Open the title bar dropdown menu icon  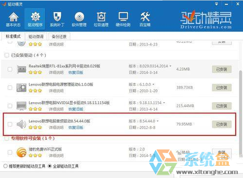[217, 4]
